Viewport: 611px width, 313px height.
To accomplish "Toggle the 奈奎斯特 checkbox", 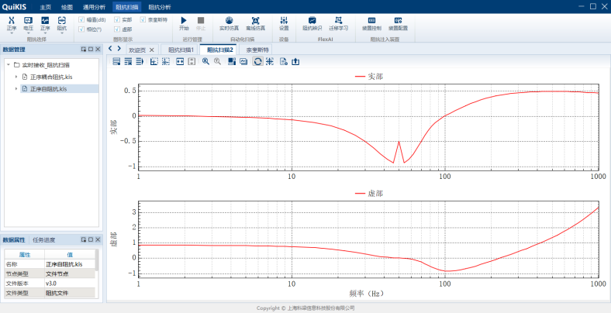I will tap(143, 19).
